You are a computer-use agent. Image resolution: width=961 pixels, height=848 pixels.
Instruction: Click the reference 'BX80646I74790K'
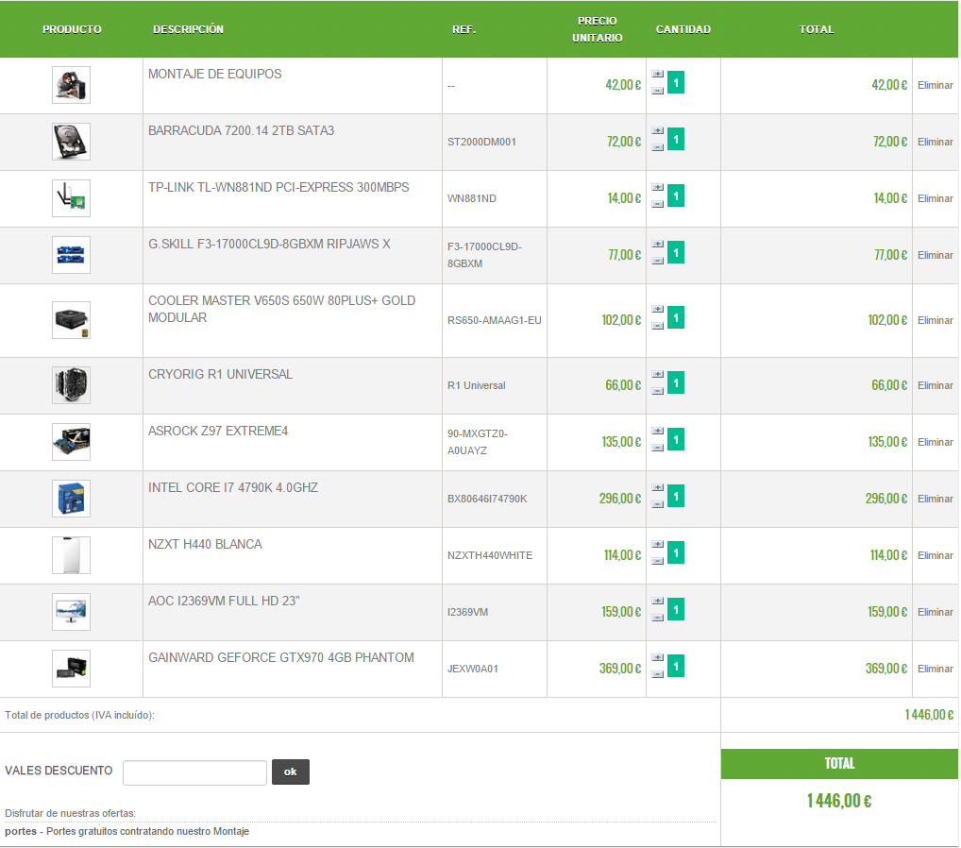click(x=487, y=499)
